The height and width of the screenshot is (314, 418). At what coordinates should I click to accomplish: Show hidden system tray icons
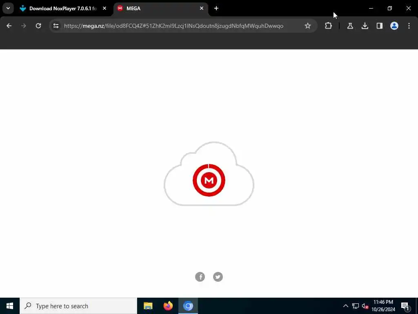tap(345, 306)
